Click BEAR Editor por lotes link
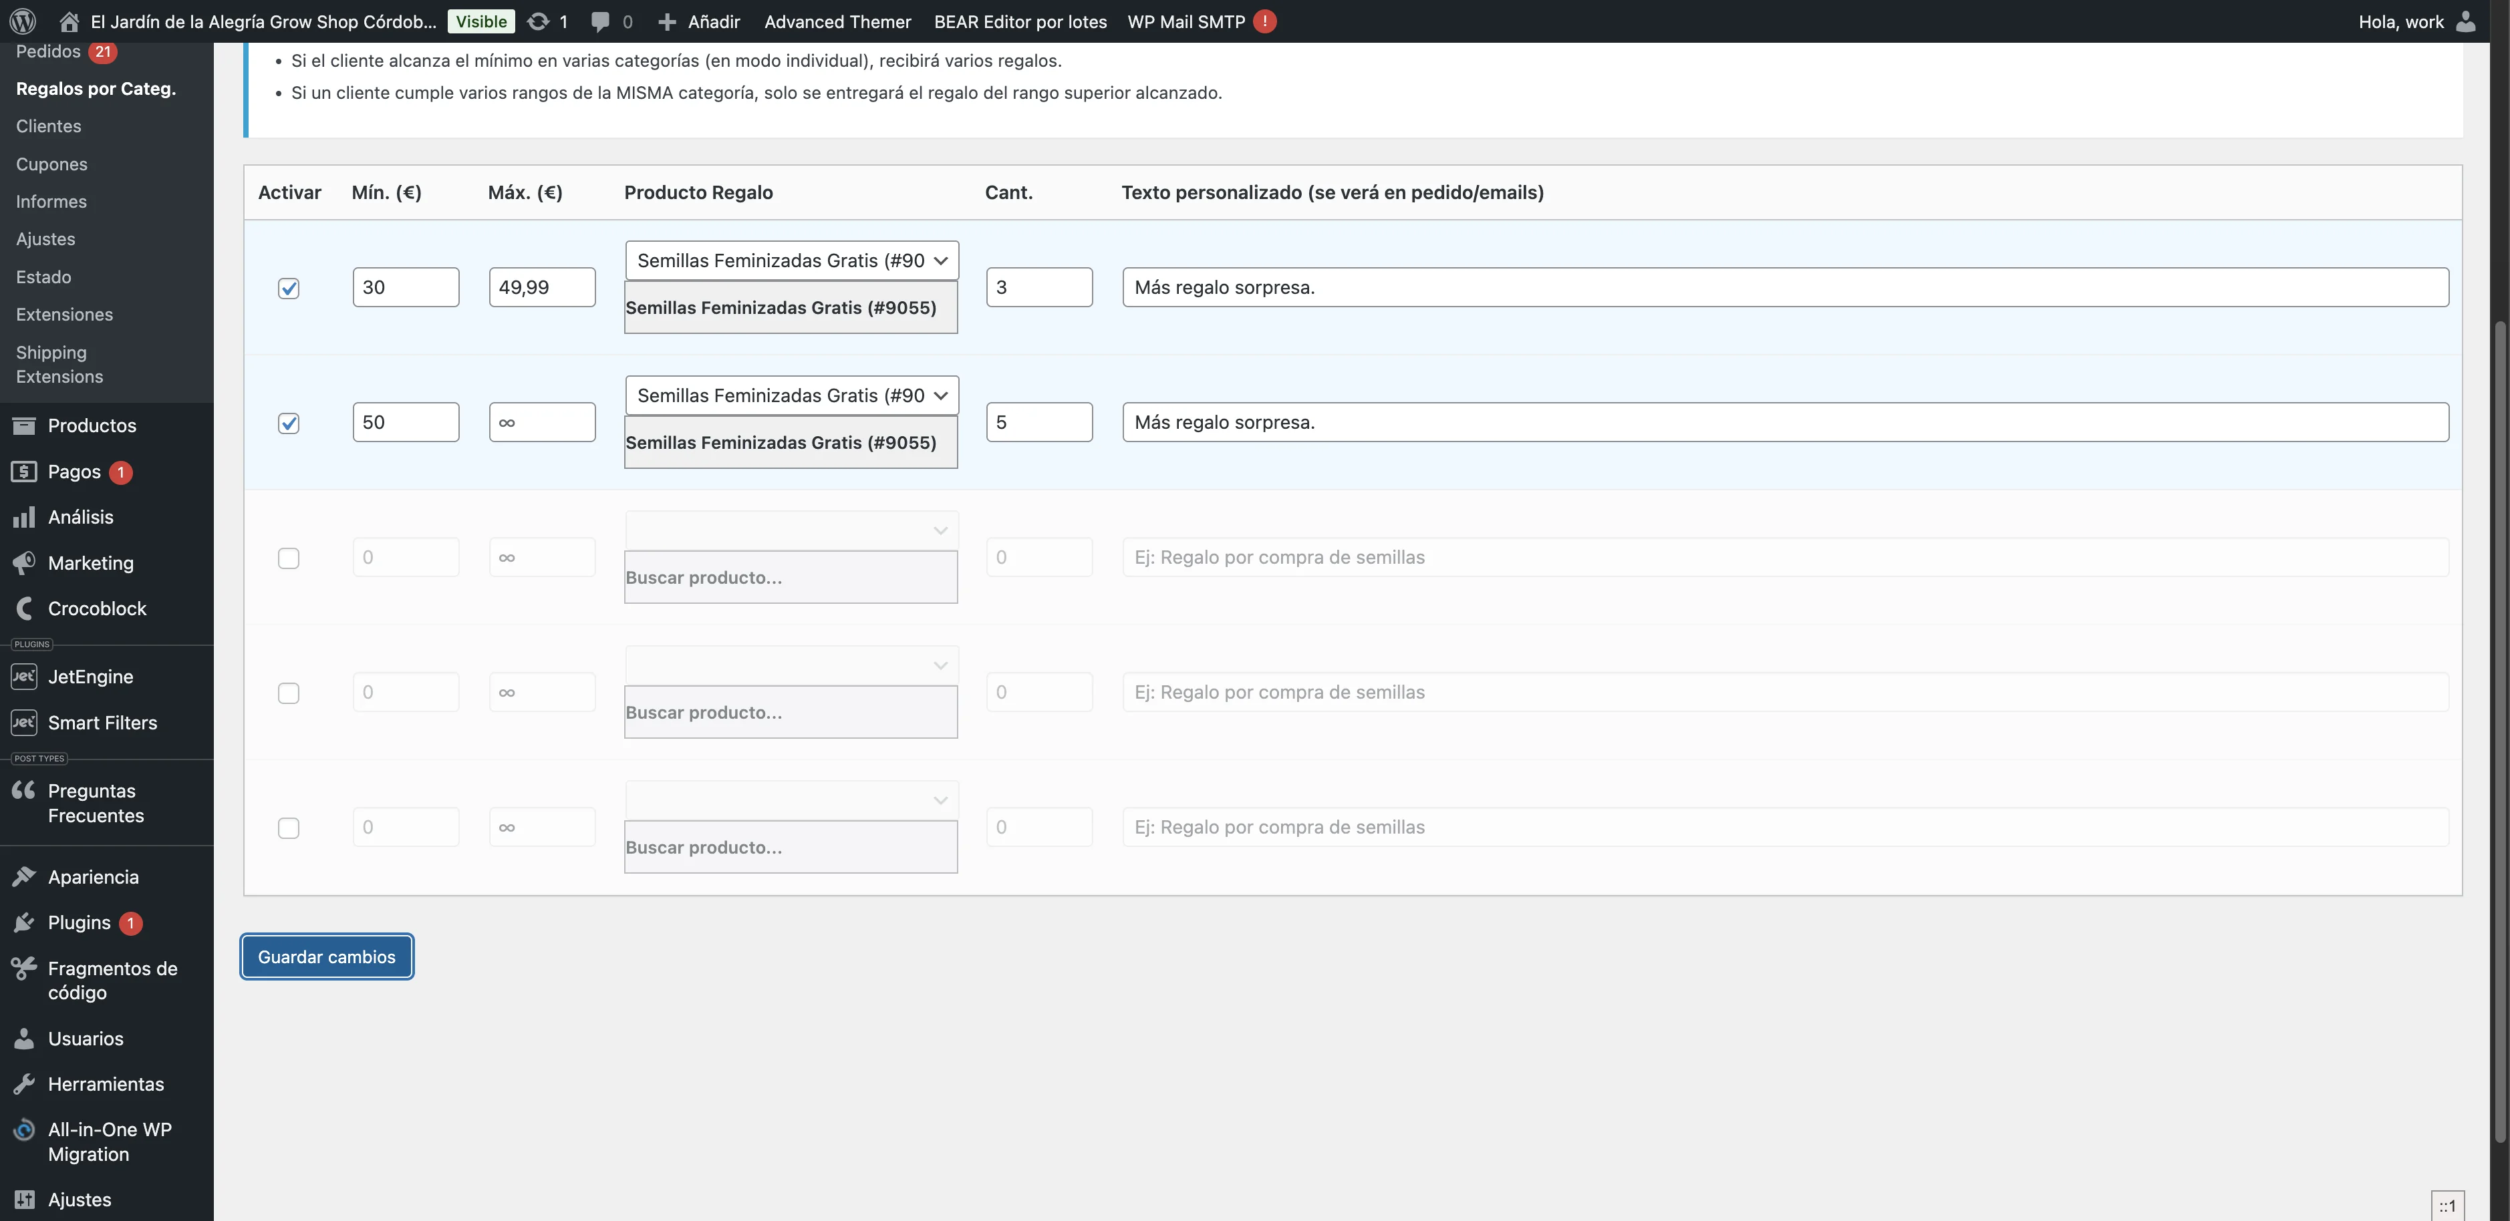Image resolution: width=2510 pixels, height=1221 pixels. [1019, 21]
